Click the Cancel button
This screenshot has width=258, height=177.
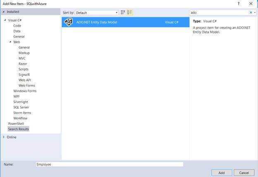[244, 173]
